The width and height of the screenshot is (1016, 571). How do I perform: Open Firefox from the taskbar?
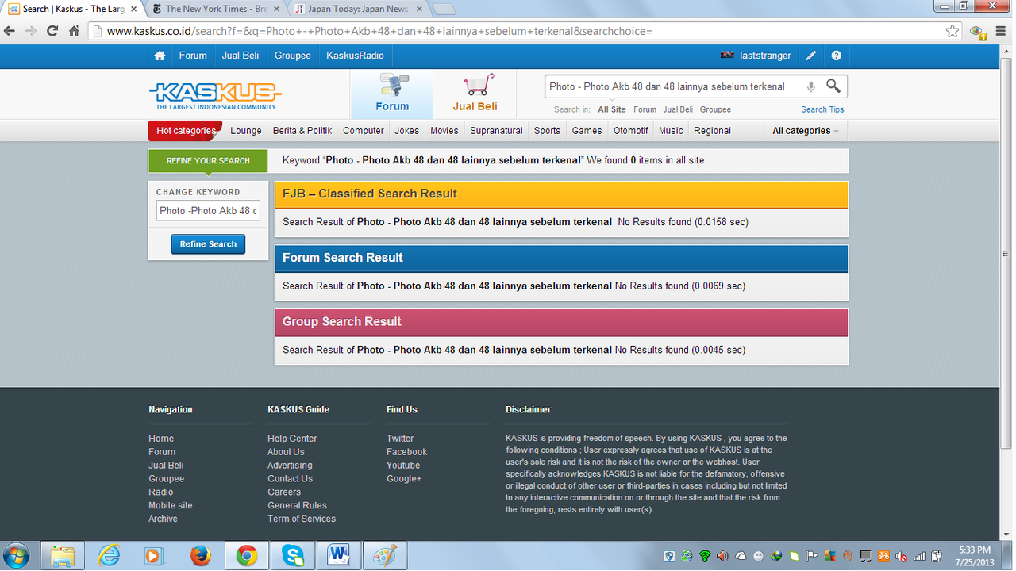pos(201,556)
